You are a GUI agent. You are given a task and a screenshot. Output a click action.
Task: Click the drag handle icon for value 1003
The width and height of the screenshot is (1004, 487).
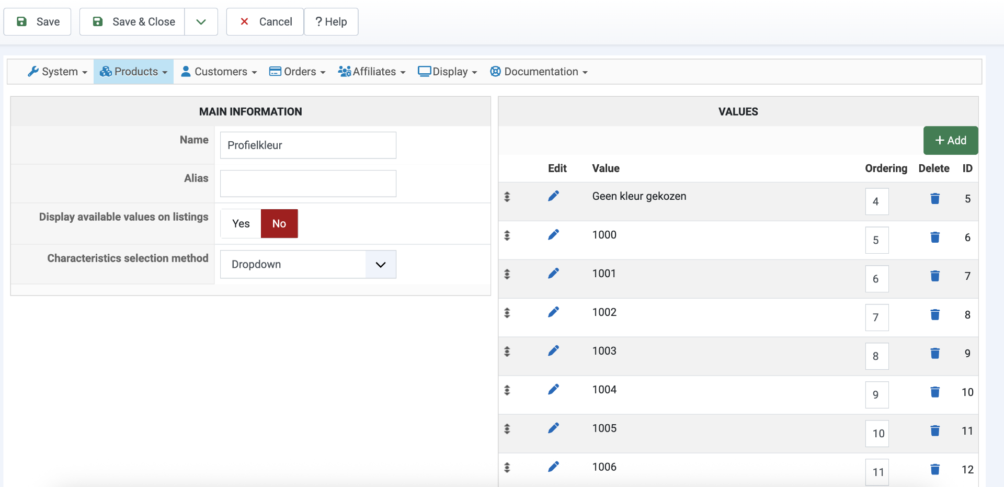[x=507, y=352]
